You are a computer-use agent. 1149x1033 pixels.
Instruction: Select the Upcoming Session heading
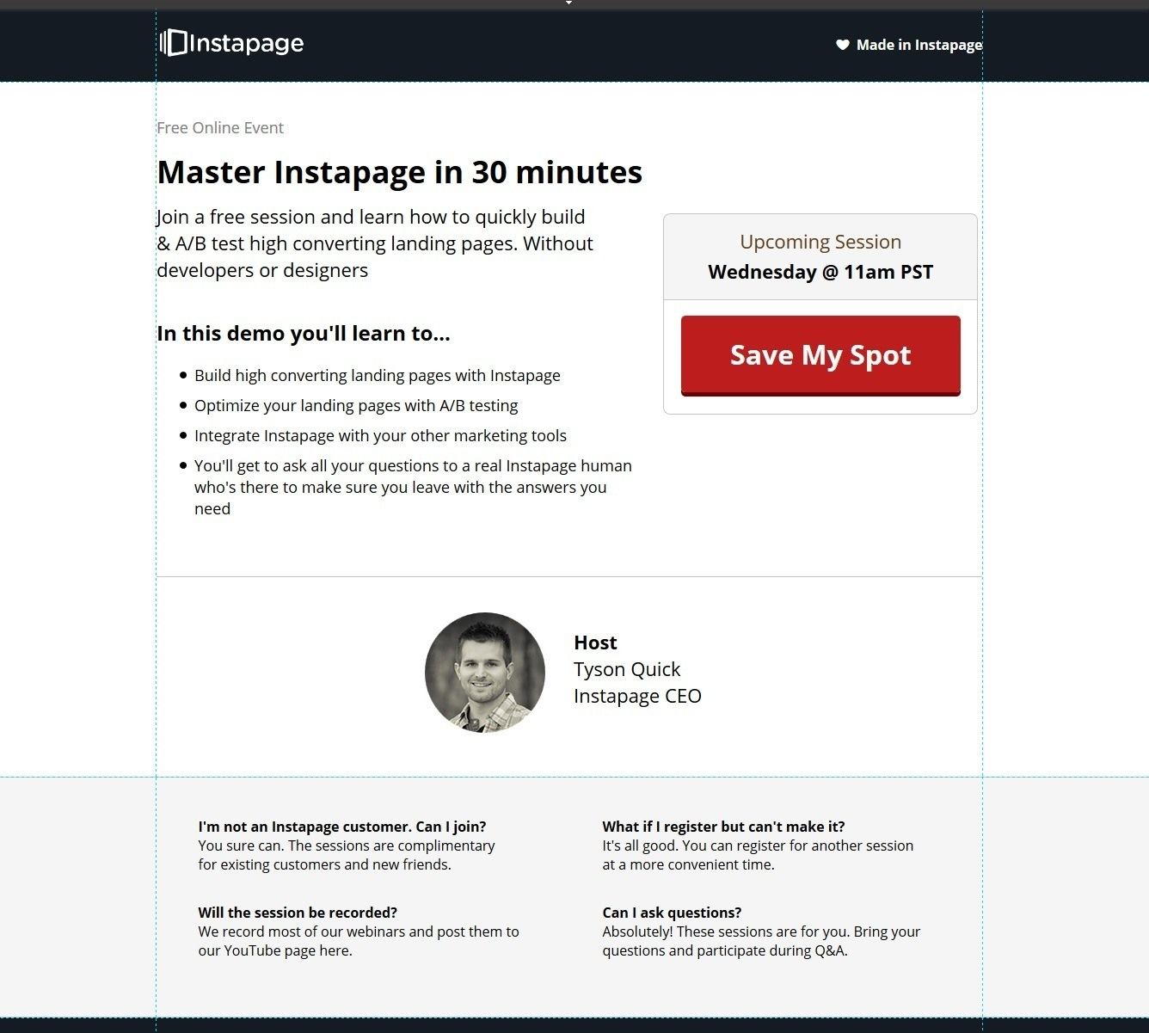click(820, 242)
